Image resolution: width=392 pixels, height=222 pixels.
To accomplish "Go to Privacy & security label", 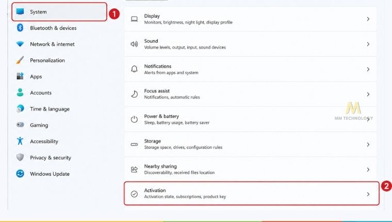I will coord(51,157).
